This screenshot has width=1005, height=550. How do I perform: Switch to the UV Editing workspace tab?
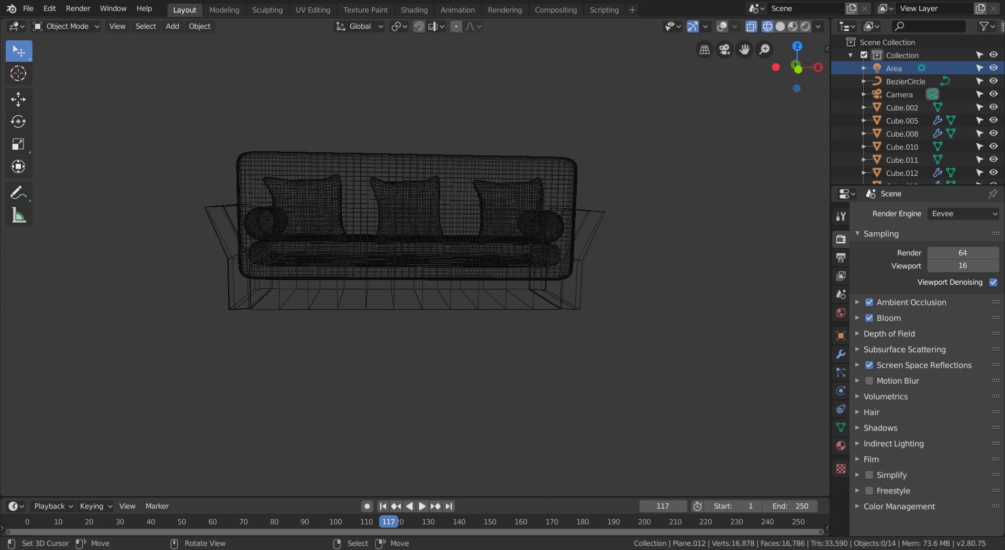point(313,9)
